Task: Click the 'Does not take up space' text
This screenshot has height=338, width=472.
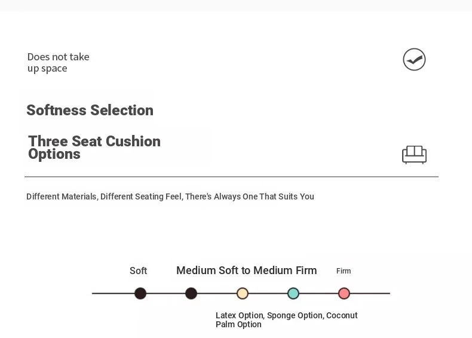Action: tap(58, 63)
